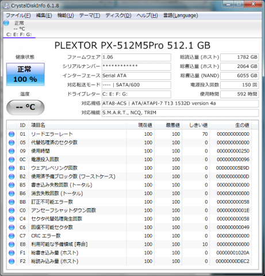Select the 書き込み失敗回数 (トータル) attribute name

pyautogui.click(x=62, y=185)
